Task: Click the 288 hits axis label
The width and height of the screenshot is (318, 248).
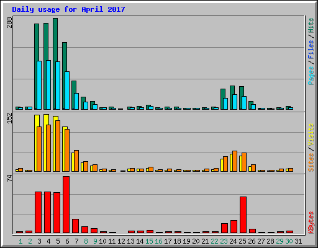Action: pos(9,22)
